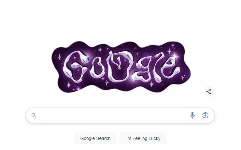Click the tall star above the first o

[100, 49]
